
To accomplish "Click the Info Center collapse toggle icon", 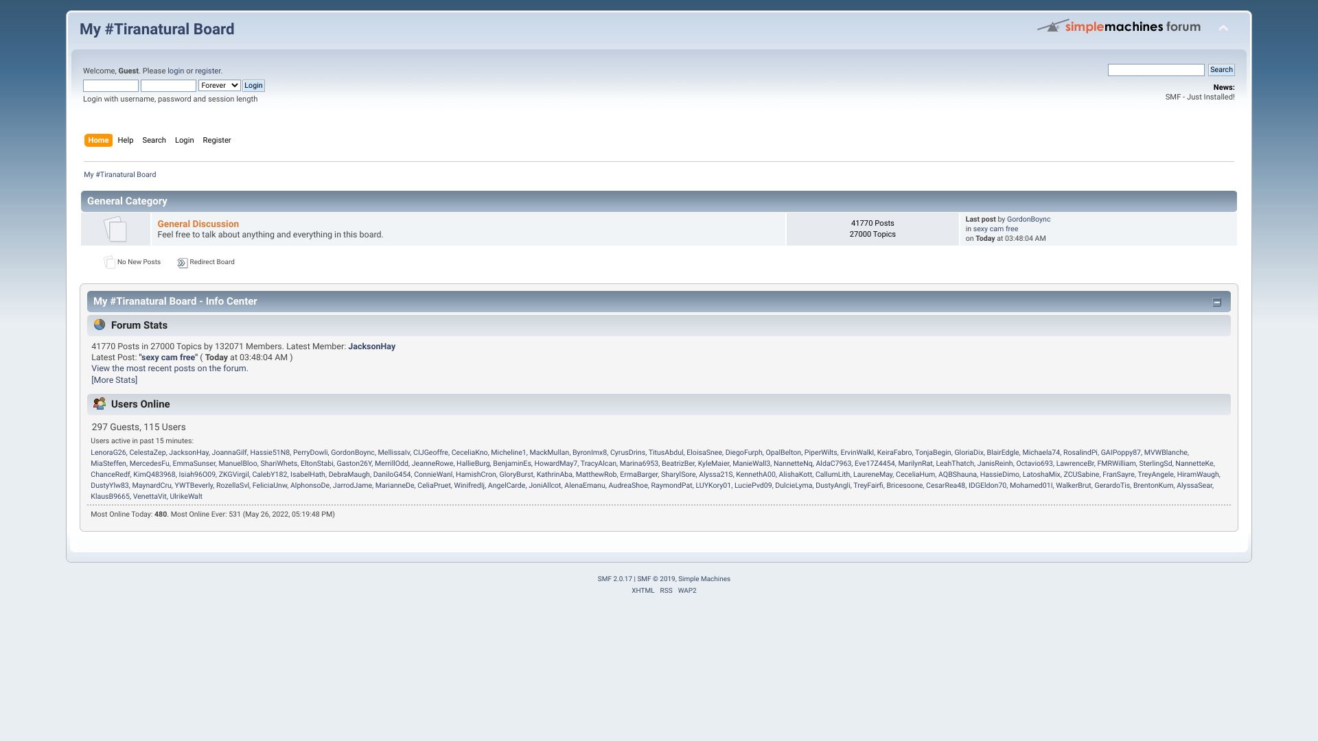I will (1218, 302).
